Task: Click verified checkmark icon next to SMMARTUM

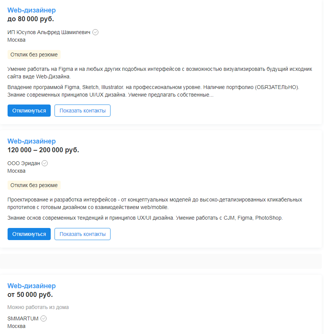Action: [x=44, y=318]
